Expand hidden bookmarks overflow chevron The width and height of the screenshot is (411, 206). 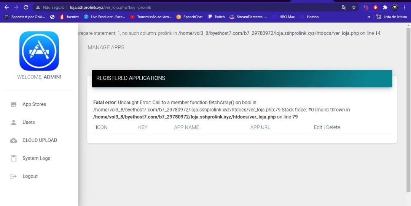coord(368,17)
